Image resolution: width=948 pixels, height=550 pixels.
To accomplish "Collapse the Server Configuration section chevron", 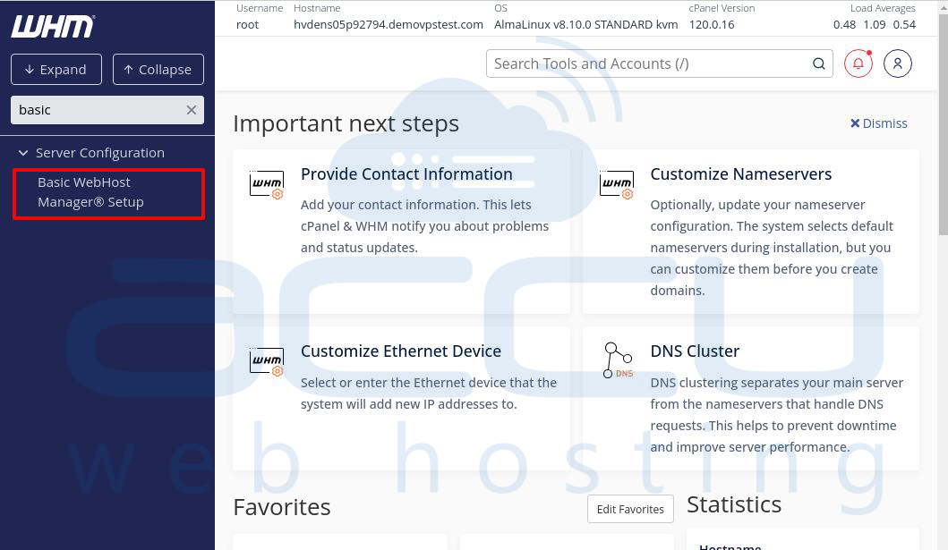I will (23, 153).
